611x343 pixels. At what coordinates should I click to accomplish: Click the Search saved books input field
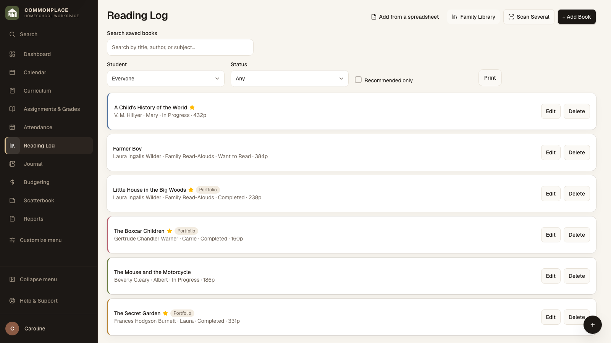(x=180, y=47)
